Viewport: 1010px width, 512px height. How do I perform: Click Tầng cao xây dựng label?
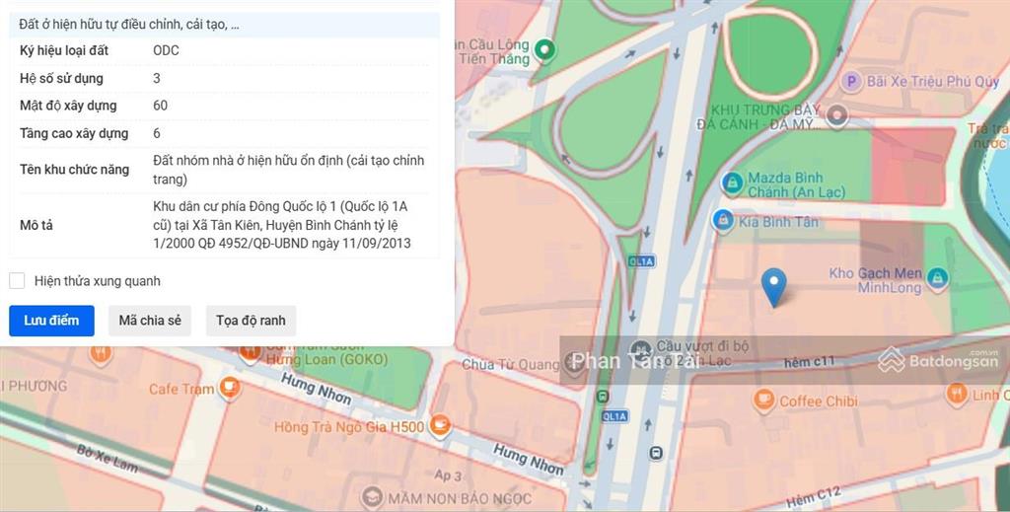point(74,133)
